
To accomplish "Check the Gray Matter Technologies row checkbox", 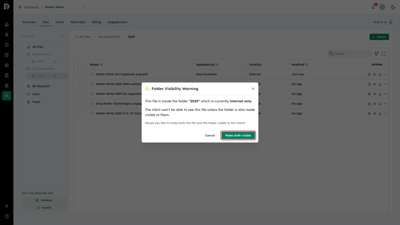I will coord(80,104).
